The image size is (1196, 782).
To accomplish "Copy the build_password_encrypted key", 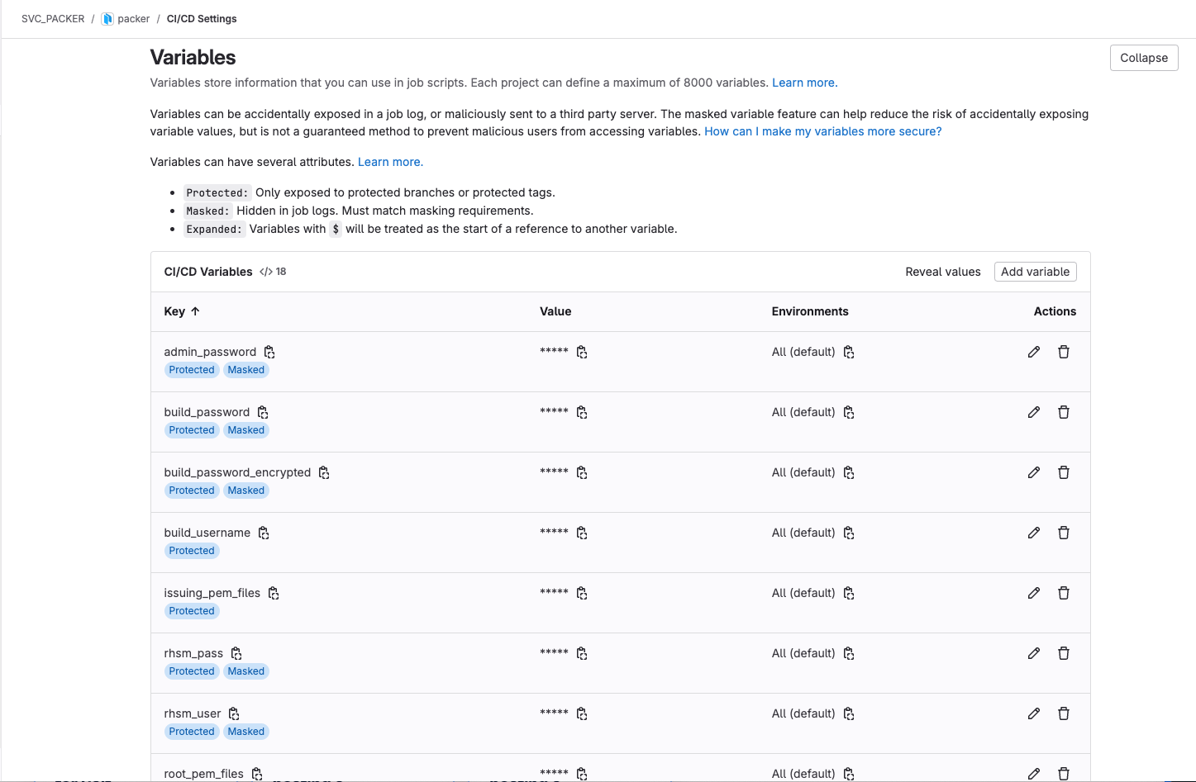I will click(323, 472).
